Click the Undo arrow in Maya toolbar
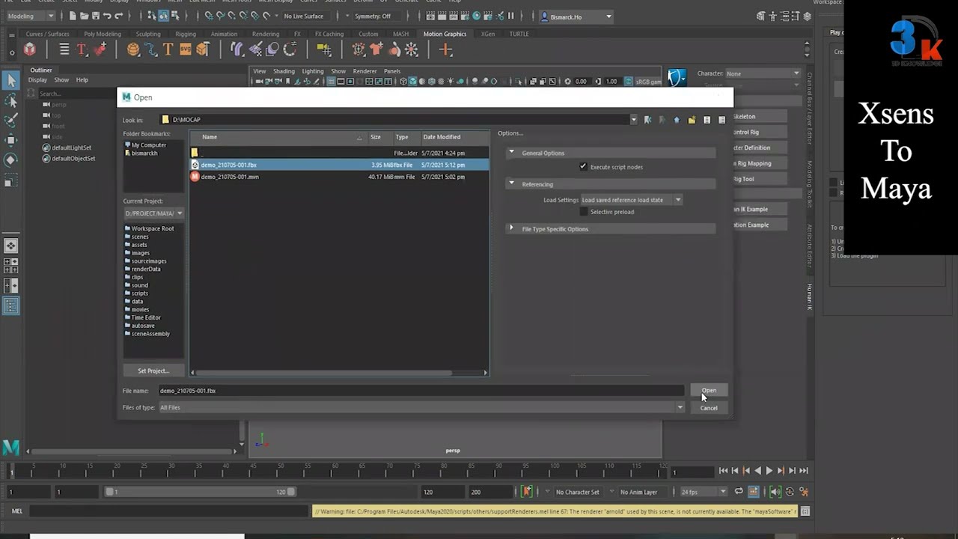The width and height of the screenshot is (958, 539). click(107, 16)
